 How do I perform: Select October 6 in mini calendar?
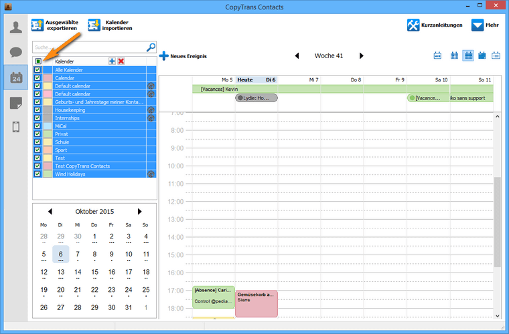click(x=61, y=255)
